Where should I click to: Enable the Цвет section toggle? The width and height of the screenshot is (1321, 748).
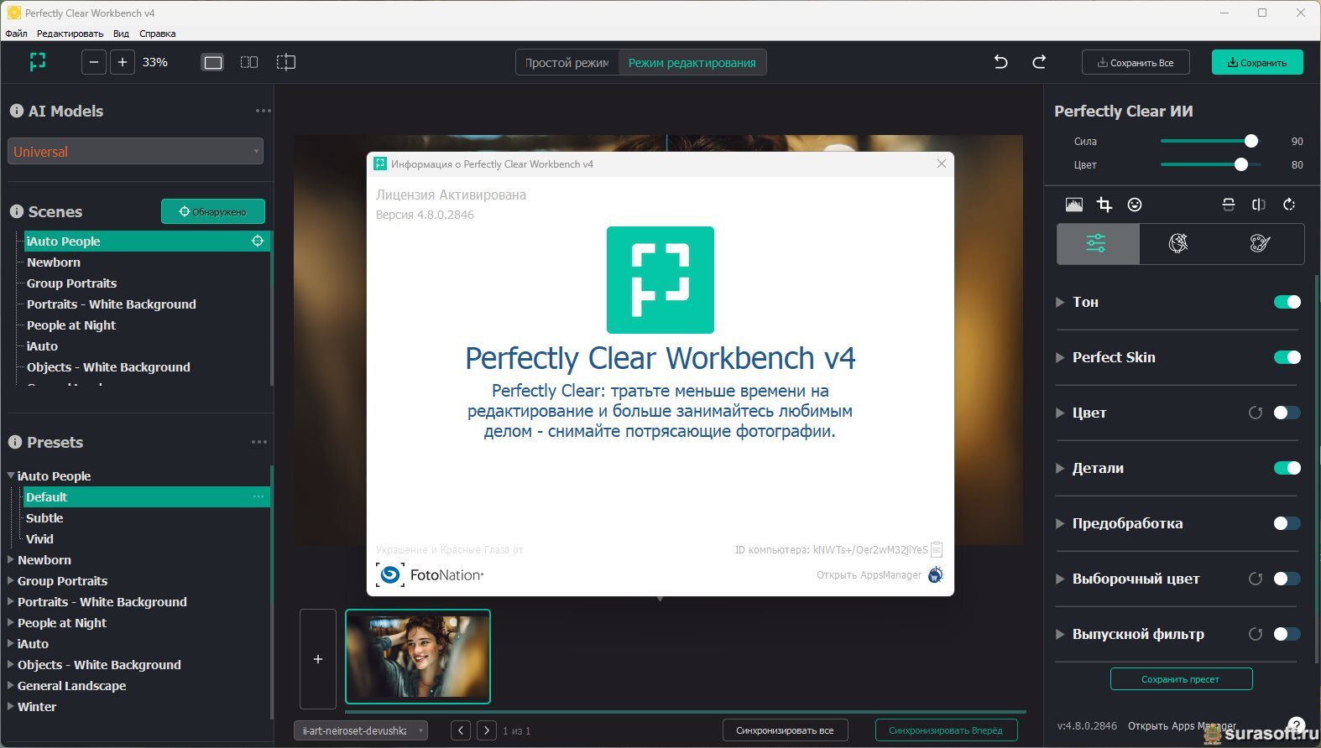coord(1287,413)
